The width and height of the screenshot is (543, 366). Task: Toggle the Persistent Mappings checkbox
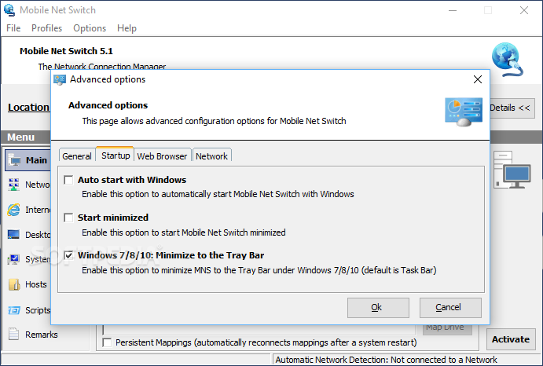pos(107,342)
